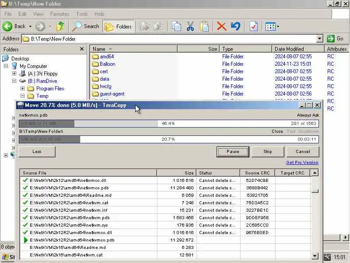Sort by the Date Modified column header

click(x=298, y=49)
